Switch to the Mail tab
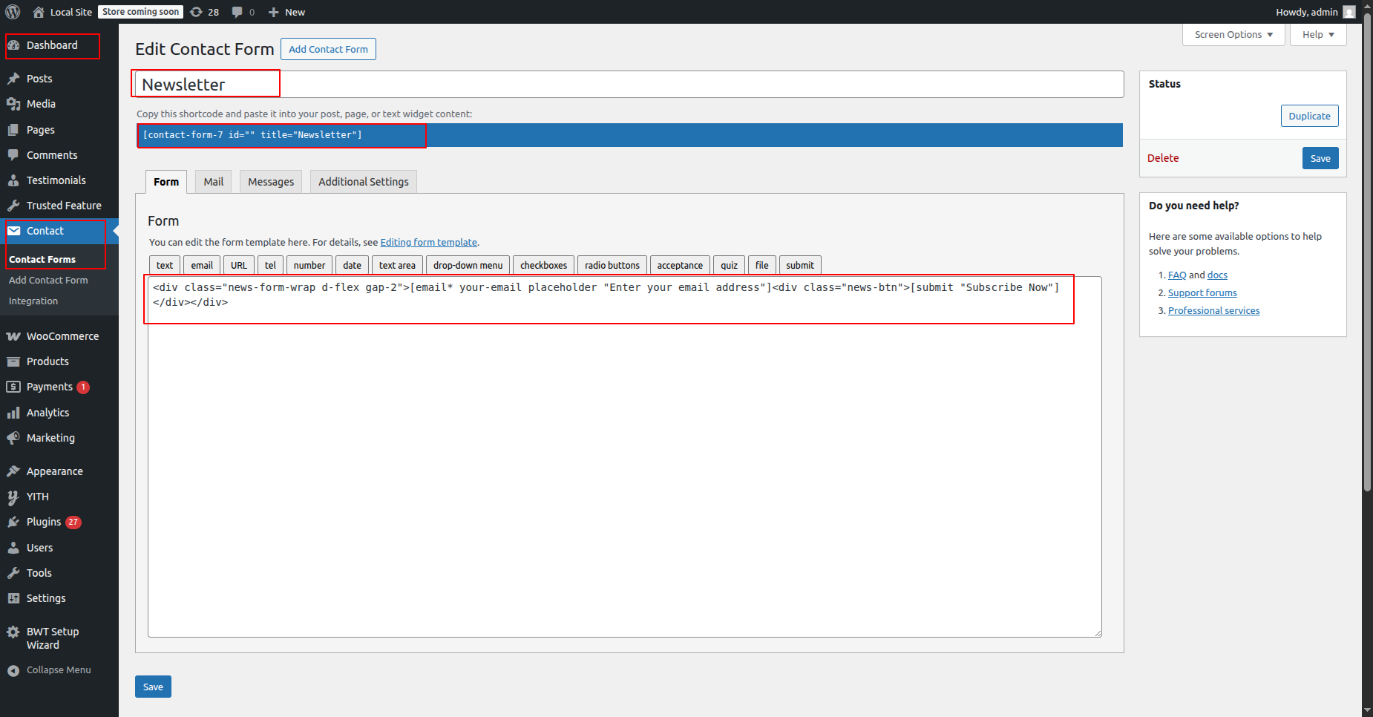Viewport: 1373px width, 717px height. pyautogui.click(x=214, y=182)
